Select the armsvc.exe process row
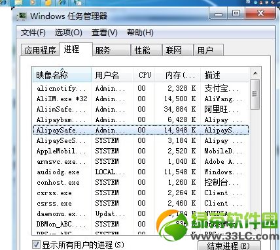 coord(141,161)
